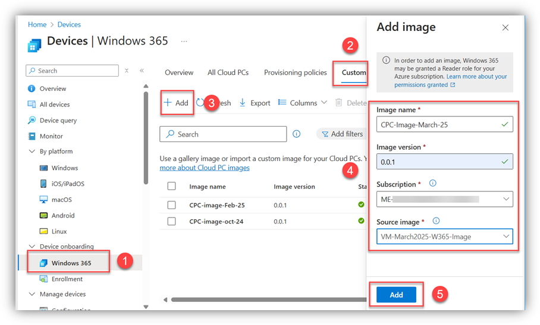The width and height of the screenshot is (540, 325).
Task: Click the Columns list icon
Action: [x=282, y=102]
